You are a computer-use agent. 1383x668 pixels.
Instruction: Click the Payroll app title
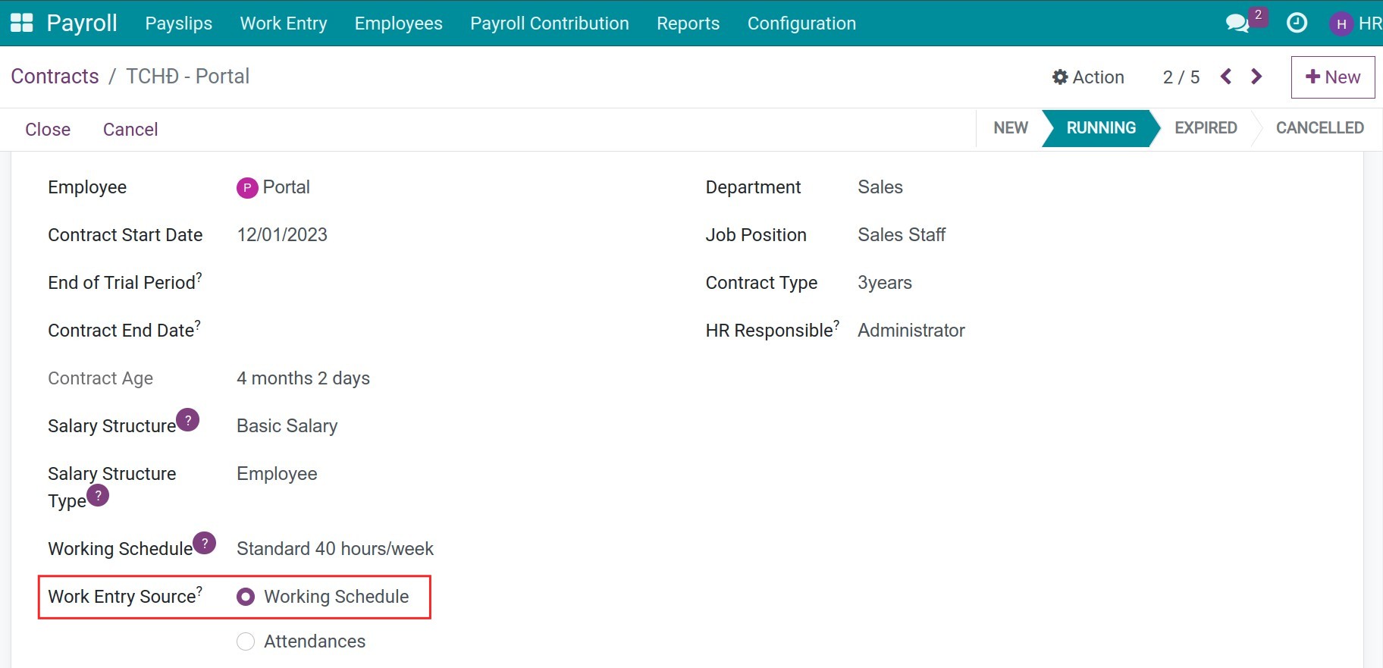click(x=82, y=23)
